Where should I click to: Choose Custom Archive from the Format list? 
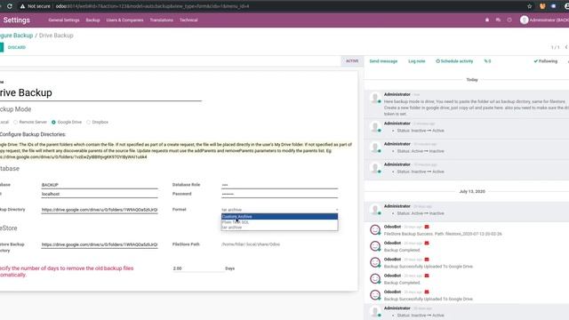pos(279,217)
